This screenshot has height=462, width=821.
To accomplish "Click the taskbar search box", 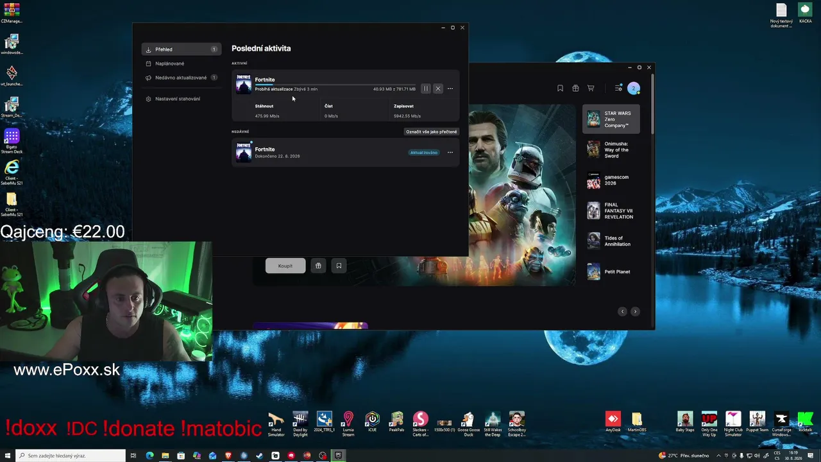I will (70, 456).
